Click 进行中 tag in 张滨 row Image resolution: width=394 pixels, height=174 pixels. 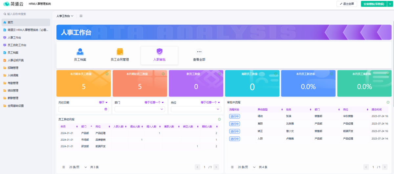click(x=234, y=116)
